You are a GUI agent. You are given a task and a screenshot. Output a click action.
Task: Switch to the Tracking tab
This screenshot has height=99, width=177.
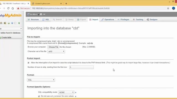point(138,20)
